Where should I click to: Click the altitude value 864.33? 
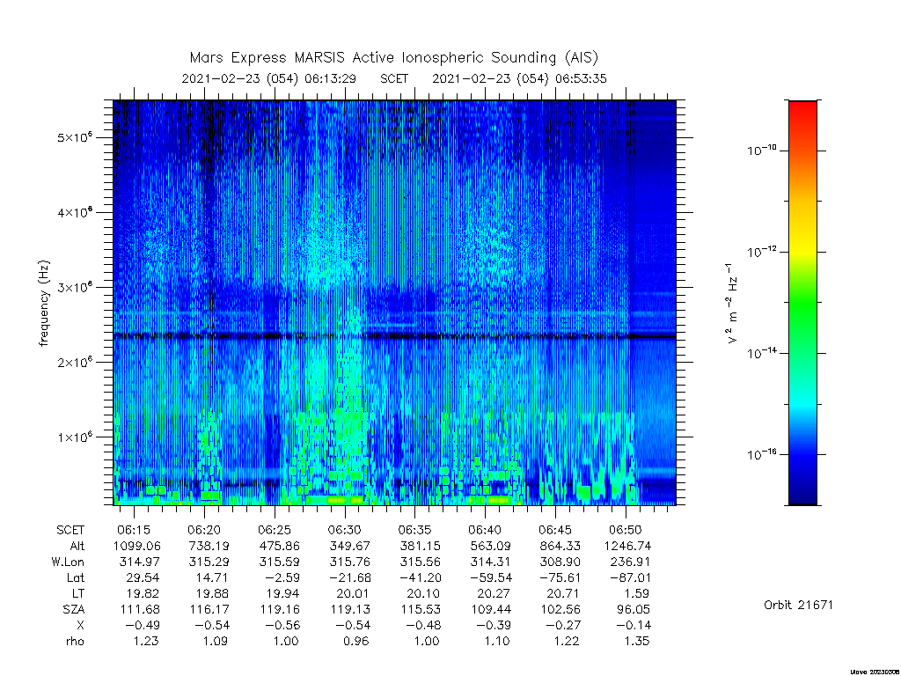point(560,546)
